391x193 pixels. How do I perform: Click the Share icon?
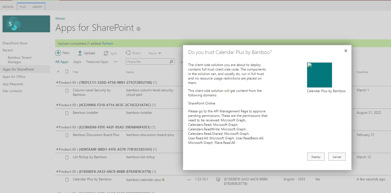click(x=128, y=53)
